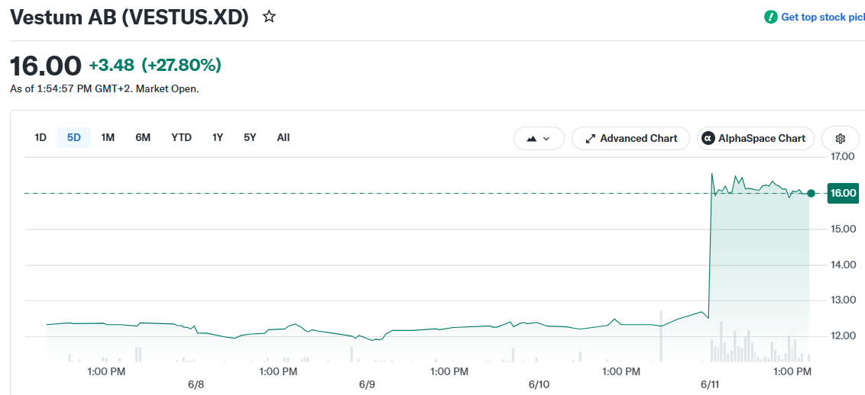Add Vestum AB to watchlist with star icon
This screenshot has width=865, height=395.
269,17
